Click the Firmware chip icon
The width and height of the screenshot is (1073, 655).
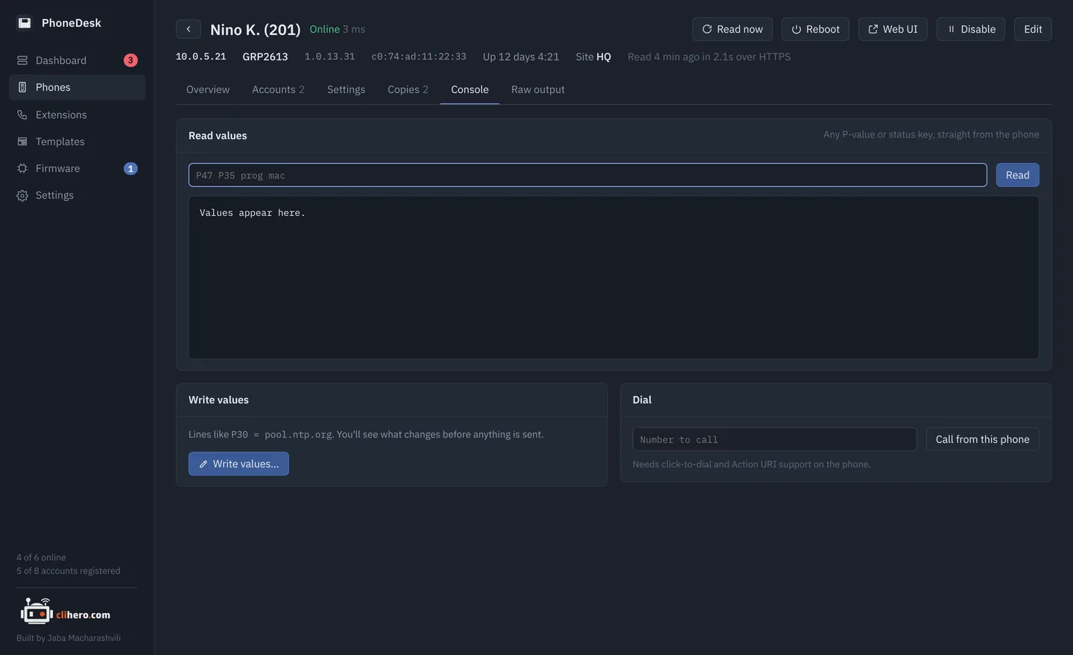(x=22, y=168)
